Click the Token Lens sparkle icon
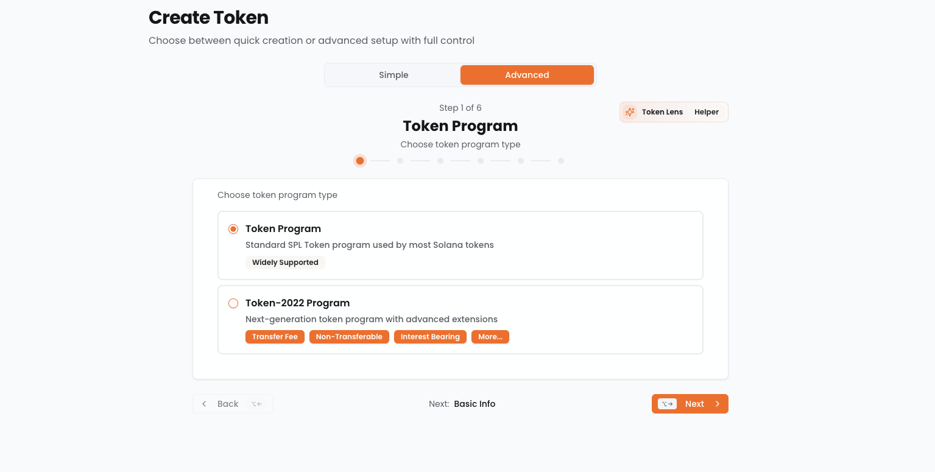 (x=630, y=112)
